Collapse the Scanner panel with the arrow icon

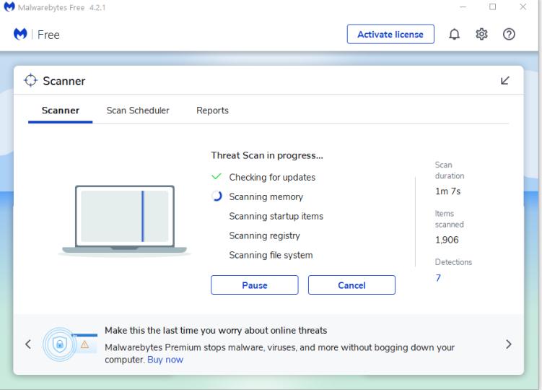[505, 81]
